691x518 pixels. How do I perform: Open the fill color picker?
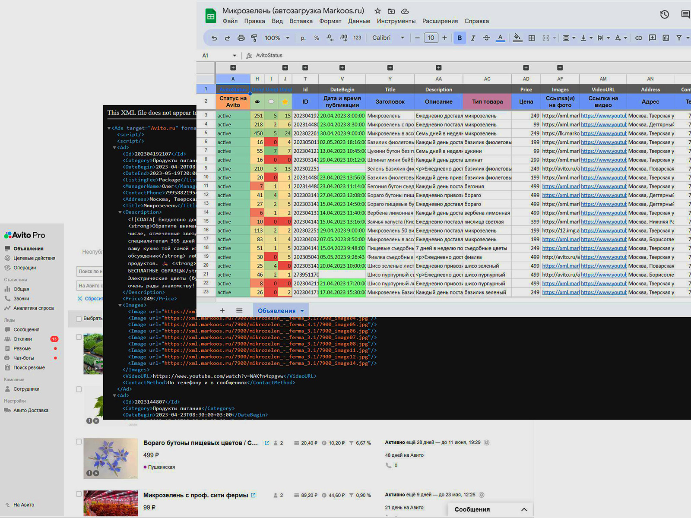(517, 38)
